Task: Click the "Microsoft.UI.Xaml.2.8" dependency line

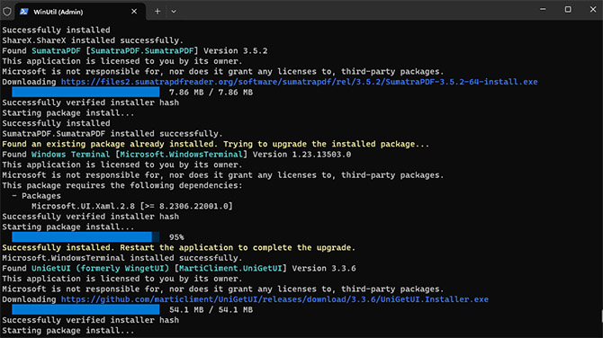Action: coord(132,206)
